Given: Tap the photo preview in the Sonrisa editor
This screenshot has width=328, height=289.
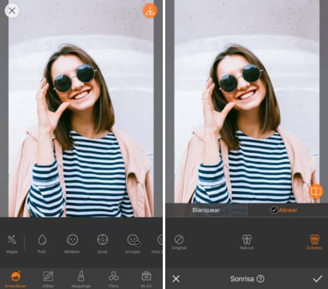Looking at the screenshot, I should pyautogui.click(x=247, y=102).
